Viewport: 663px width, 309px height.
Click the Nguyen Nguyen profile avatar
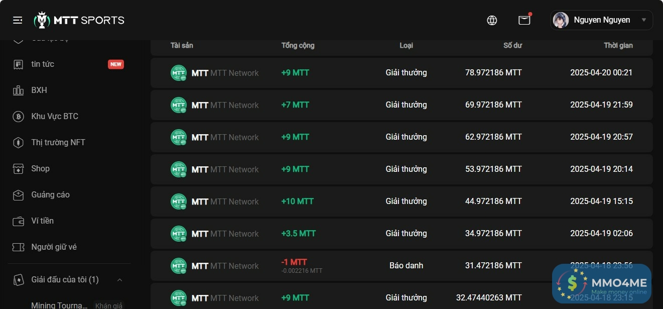[561, 20]
